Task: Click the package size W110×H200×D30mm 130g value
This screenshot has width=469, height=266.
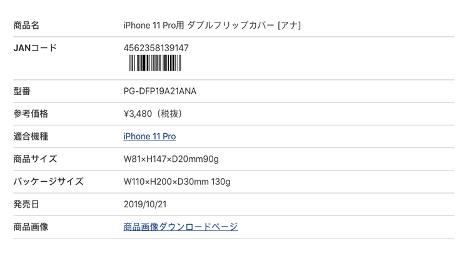Action: (177, 182)
